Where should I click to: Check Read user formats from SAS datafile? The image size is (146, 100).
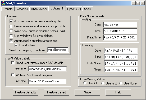[x=13, y=63]
